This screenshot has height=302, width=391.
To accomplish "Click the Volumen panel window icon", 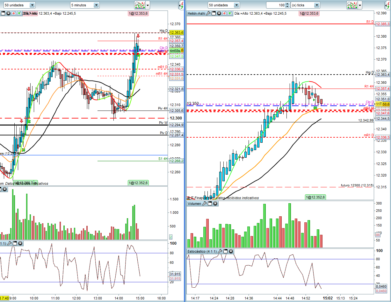I will click(x=210, y=204).
